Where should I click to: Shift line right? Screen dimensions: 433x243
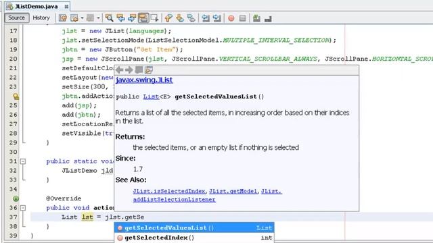(x=216, y=18)
